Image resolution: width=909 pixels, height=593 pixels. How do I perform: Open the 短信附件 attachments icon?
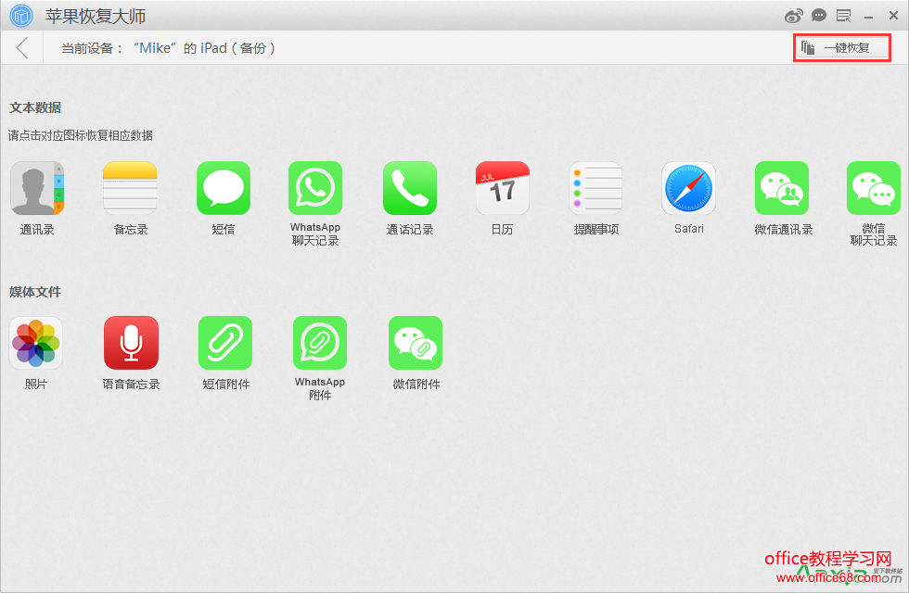(x=225, y=343)
